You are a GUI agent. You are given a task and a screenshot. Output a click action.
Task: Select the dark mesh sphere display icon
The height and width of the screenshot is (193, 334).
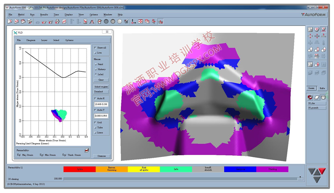pyautogui.click(x=106, y=22)
